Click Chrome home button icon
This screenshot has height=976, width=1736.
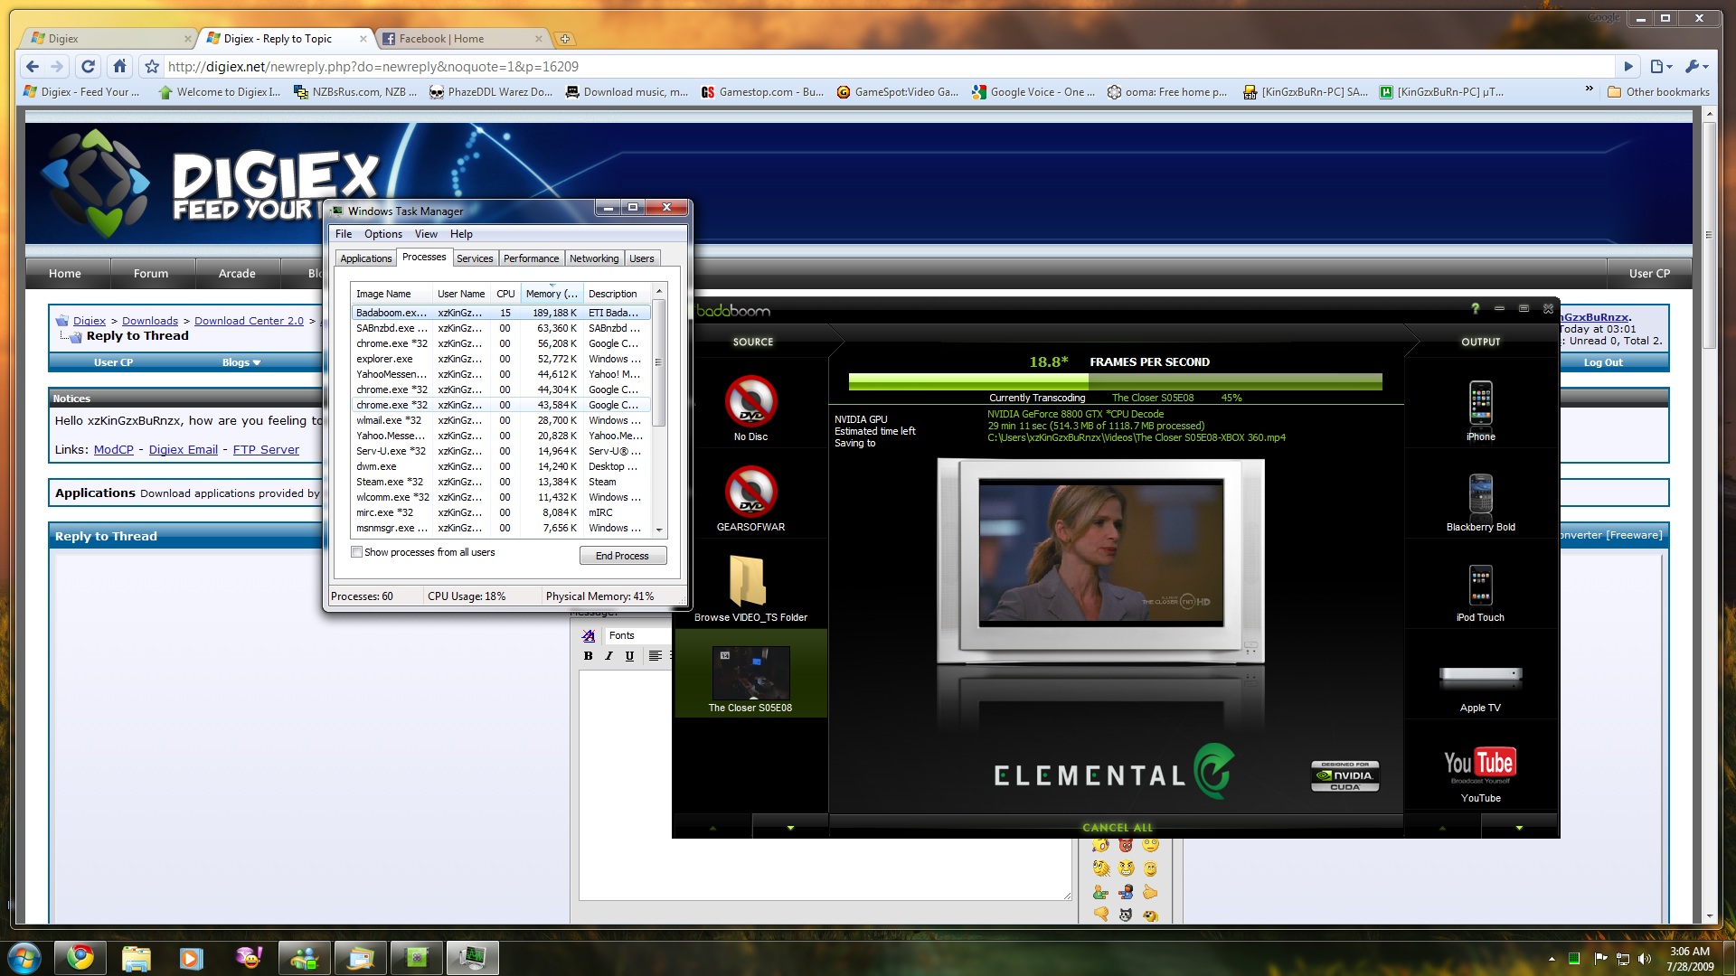pos(119,66)
